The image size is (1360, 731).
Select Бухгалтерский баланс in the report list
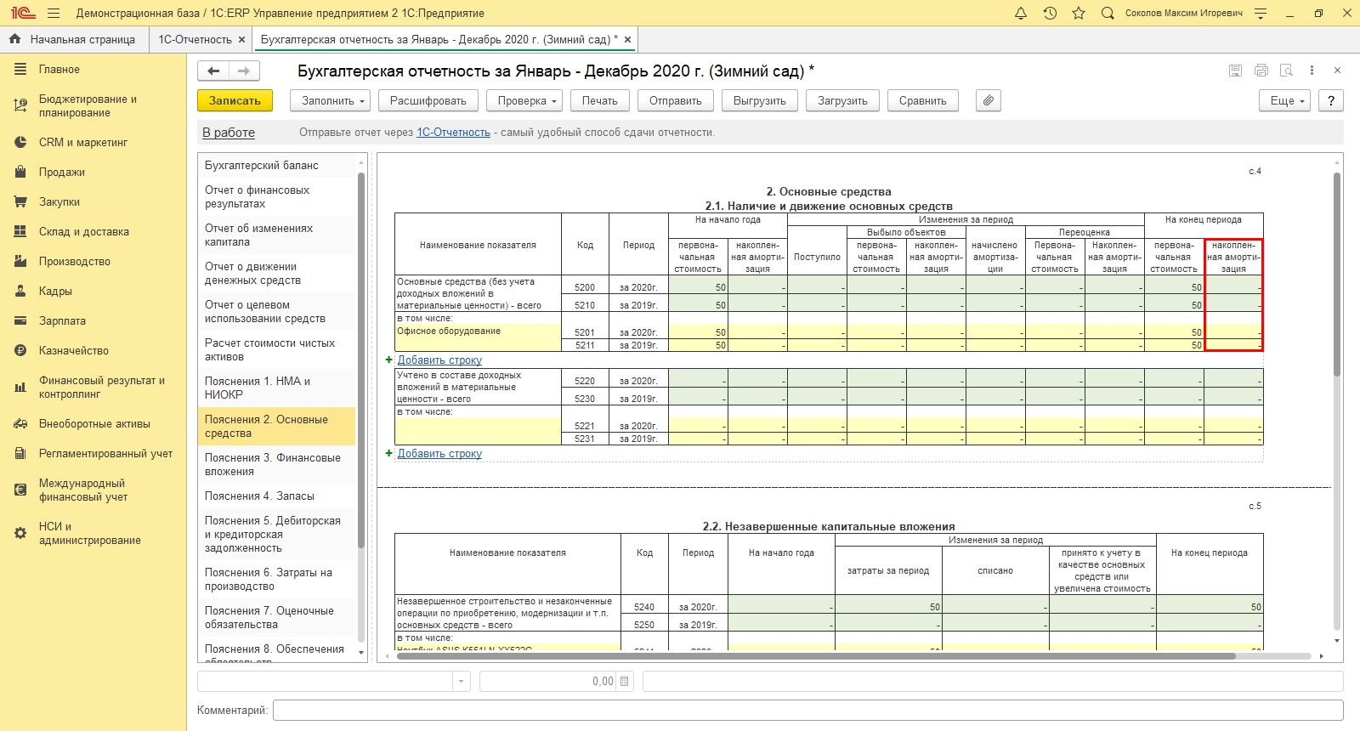click(x=261, y=165)
